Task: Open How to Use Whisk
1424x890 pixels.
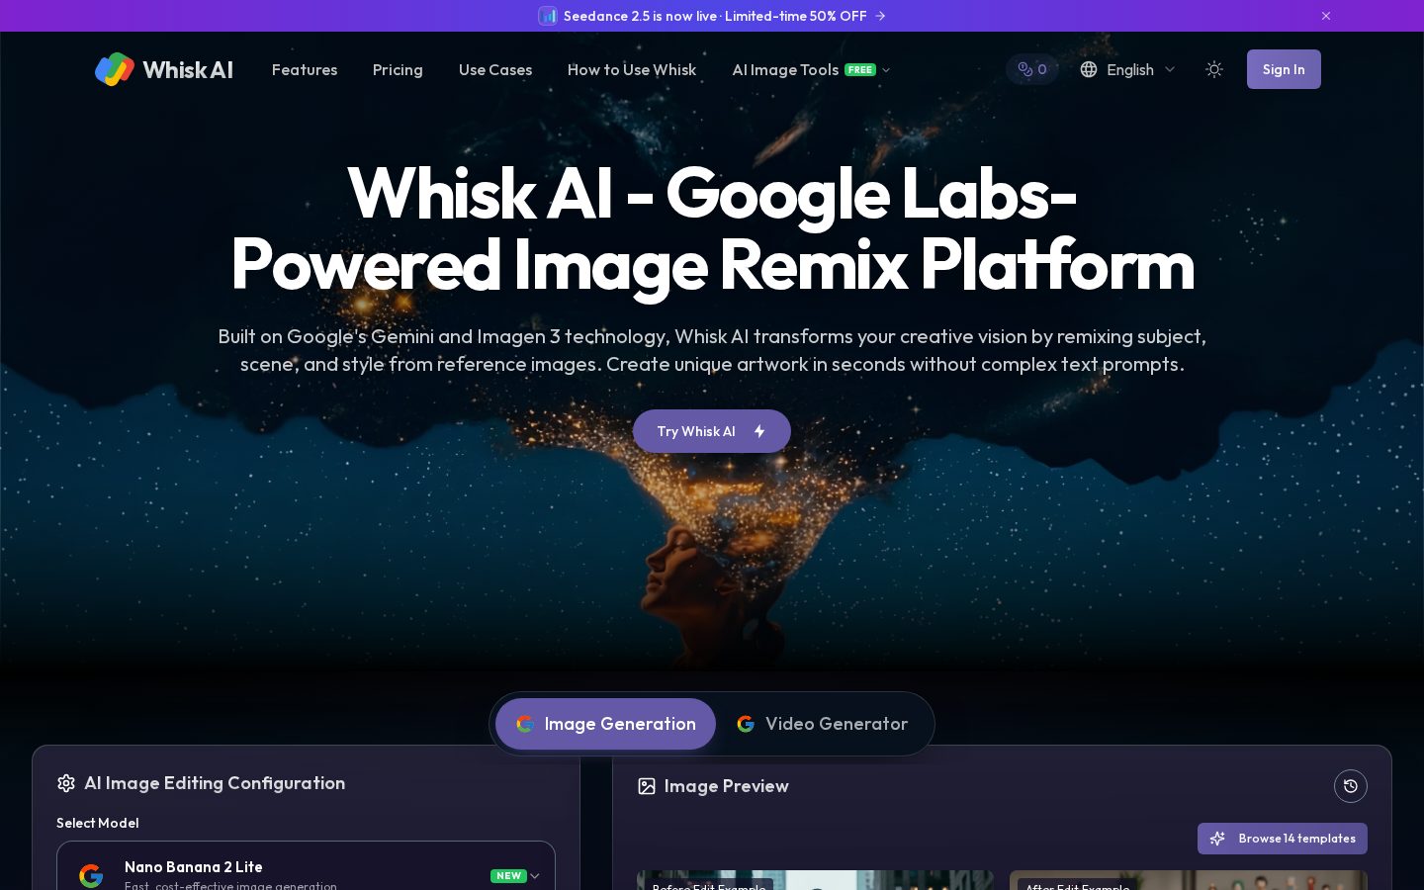Action: click(632, 69)
